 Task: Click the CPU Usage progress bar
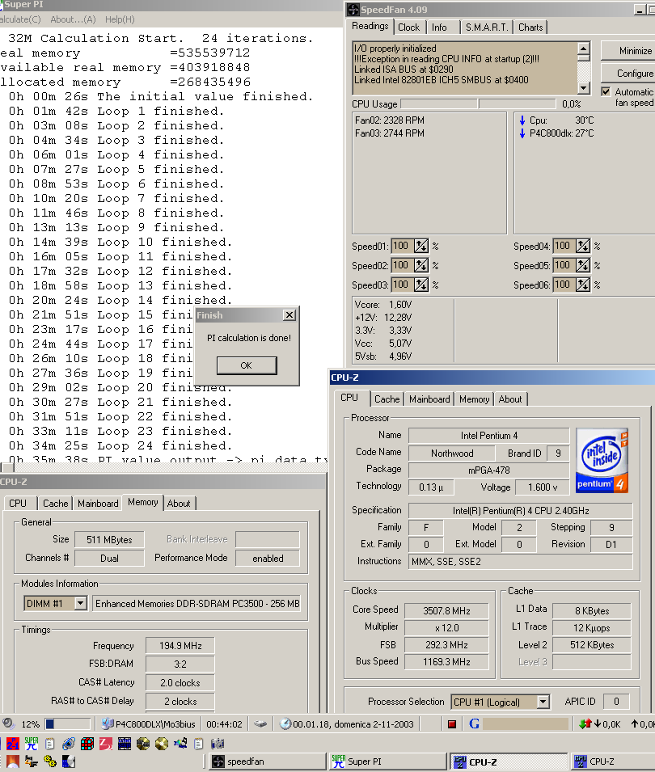(x=478, y=104)
